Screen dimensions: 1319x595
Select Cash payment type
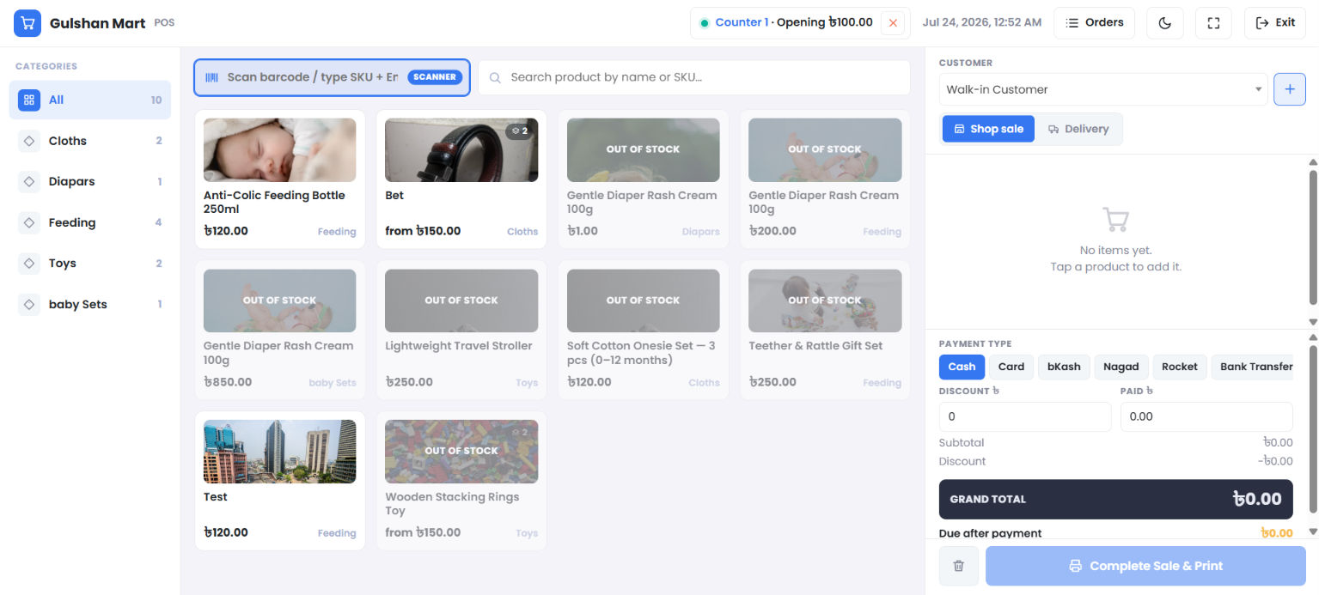[x=962, y=367]
